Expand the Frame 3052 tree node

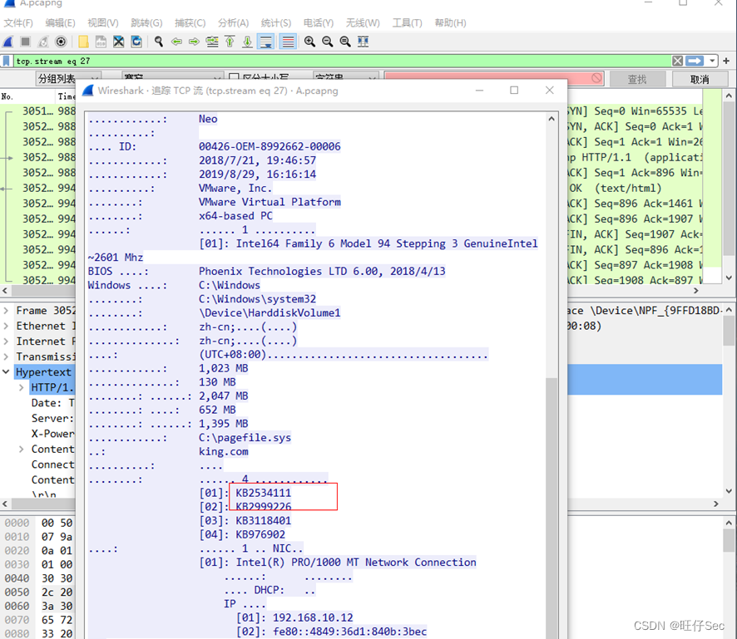pyautogui.click(x=7, y=311)
